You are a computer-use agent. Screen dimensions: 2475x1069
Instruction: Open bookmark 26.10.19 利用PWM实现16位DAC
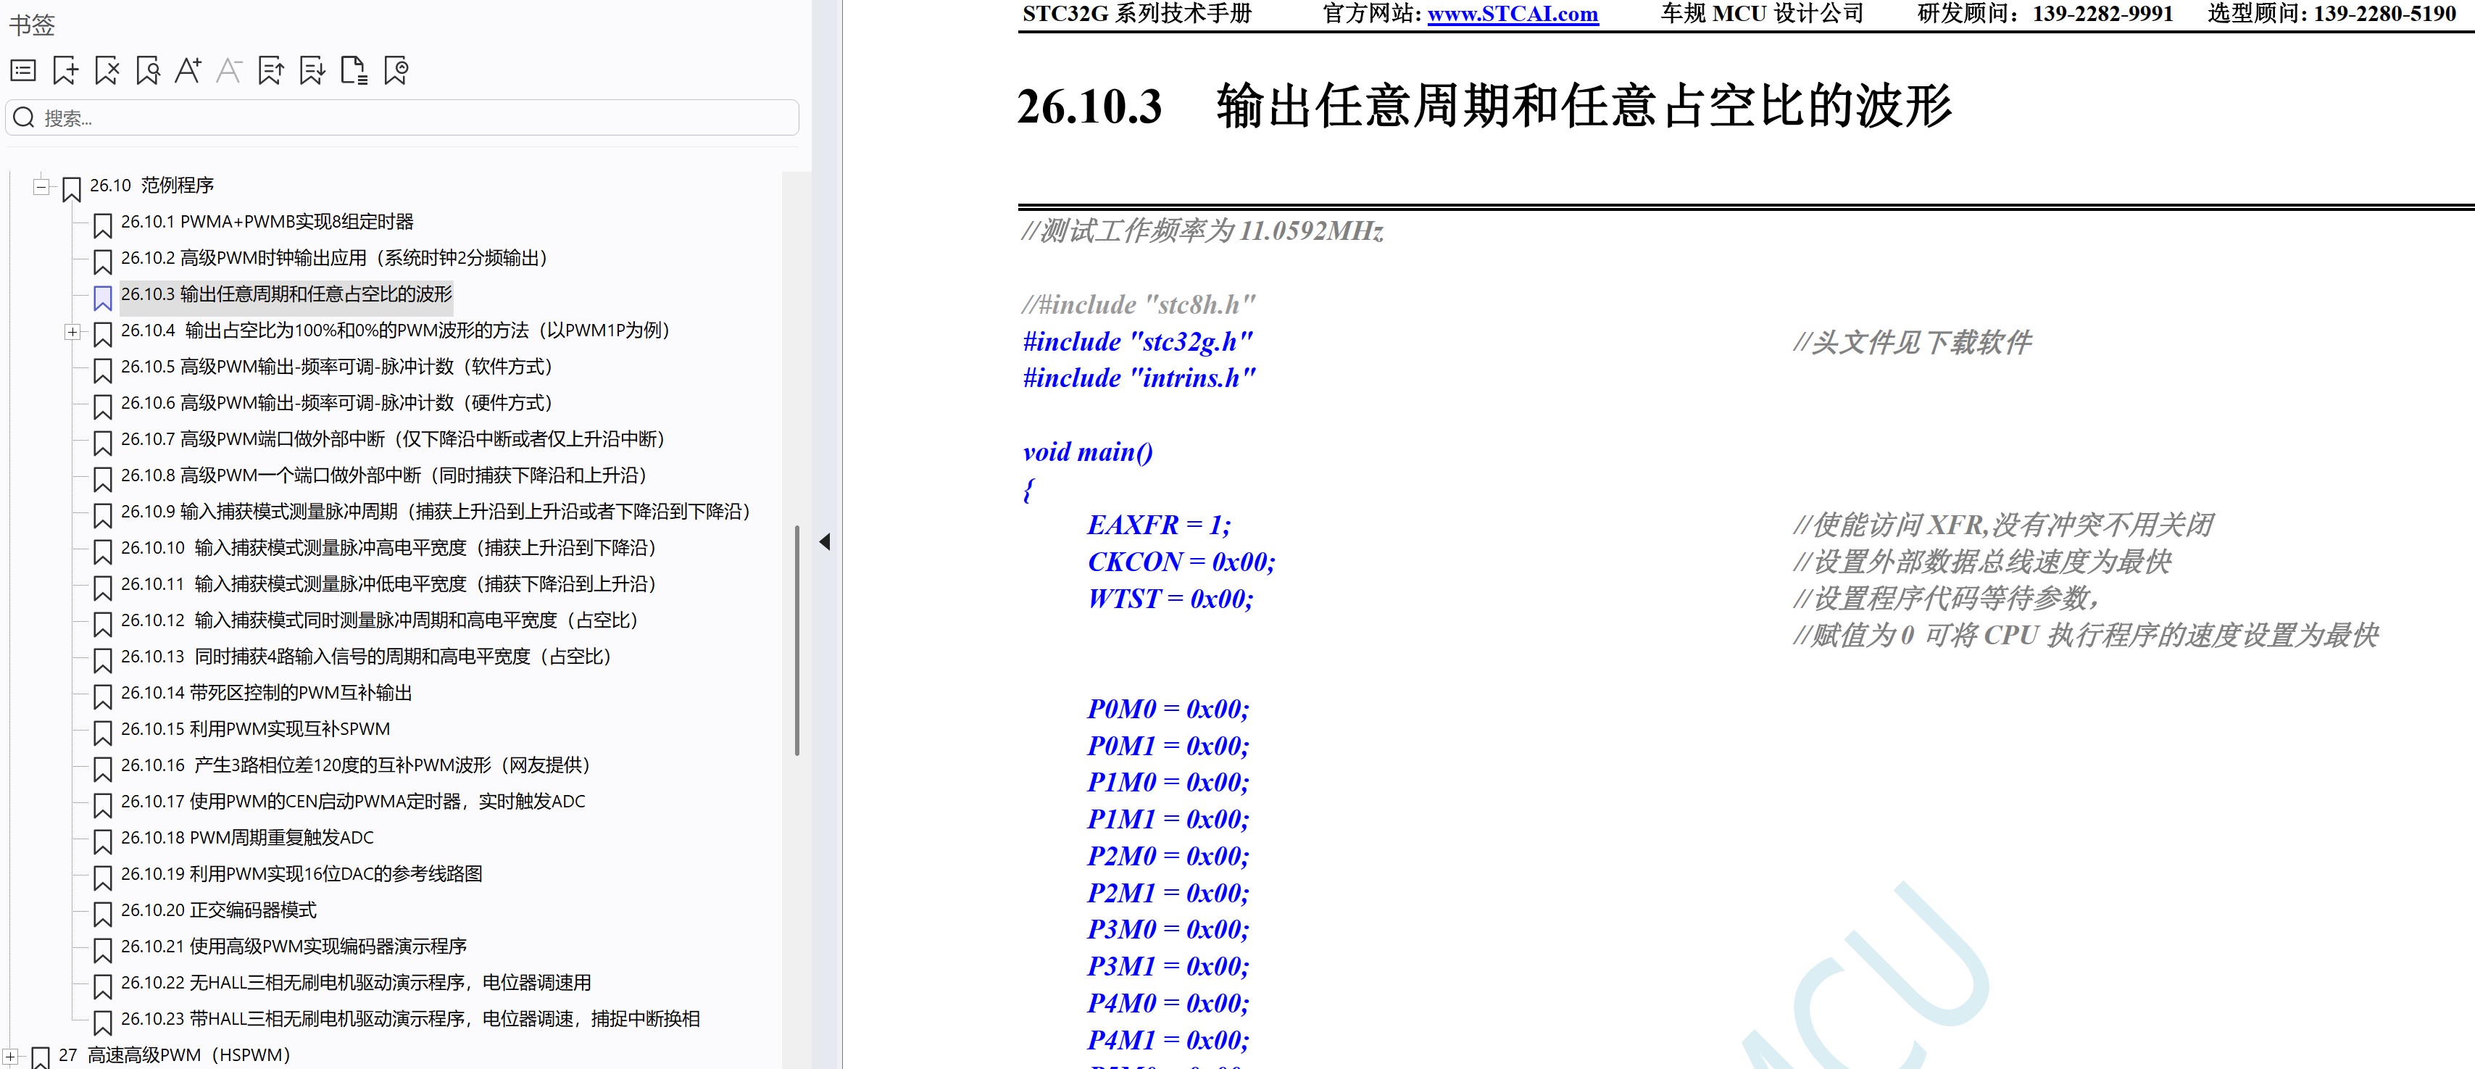click(x=301, y=874)
